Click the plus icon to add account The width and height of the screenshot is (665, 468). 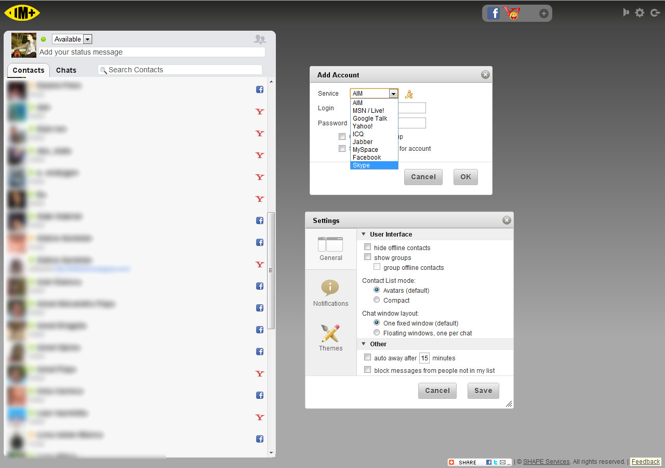click(543, 14)
